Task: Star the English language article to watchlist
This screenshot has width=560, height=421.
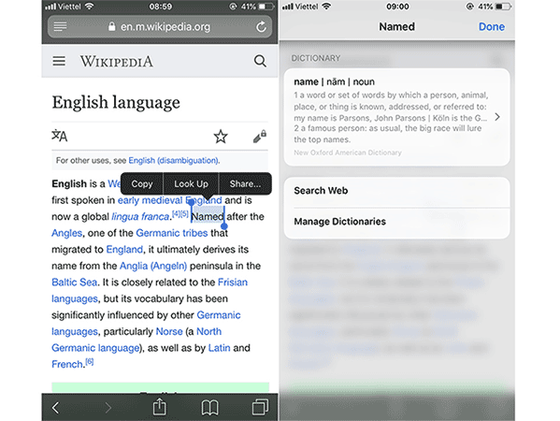Action: click(x=221, y=137)
